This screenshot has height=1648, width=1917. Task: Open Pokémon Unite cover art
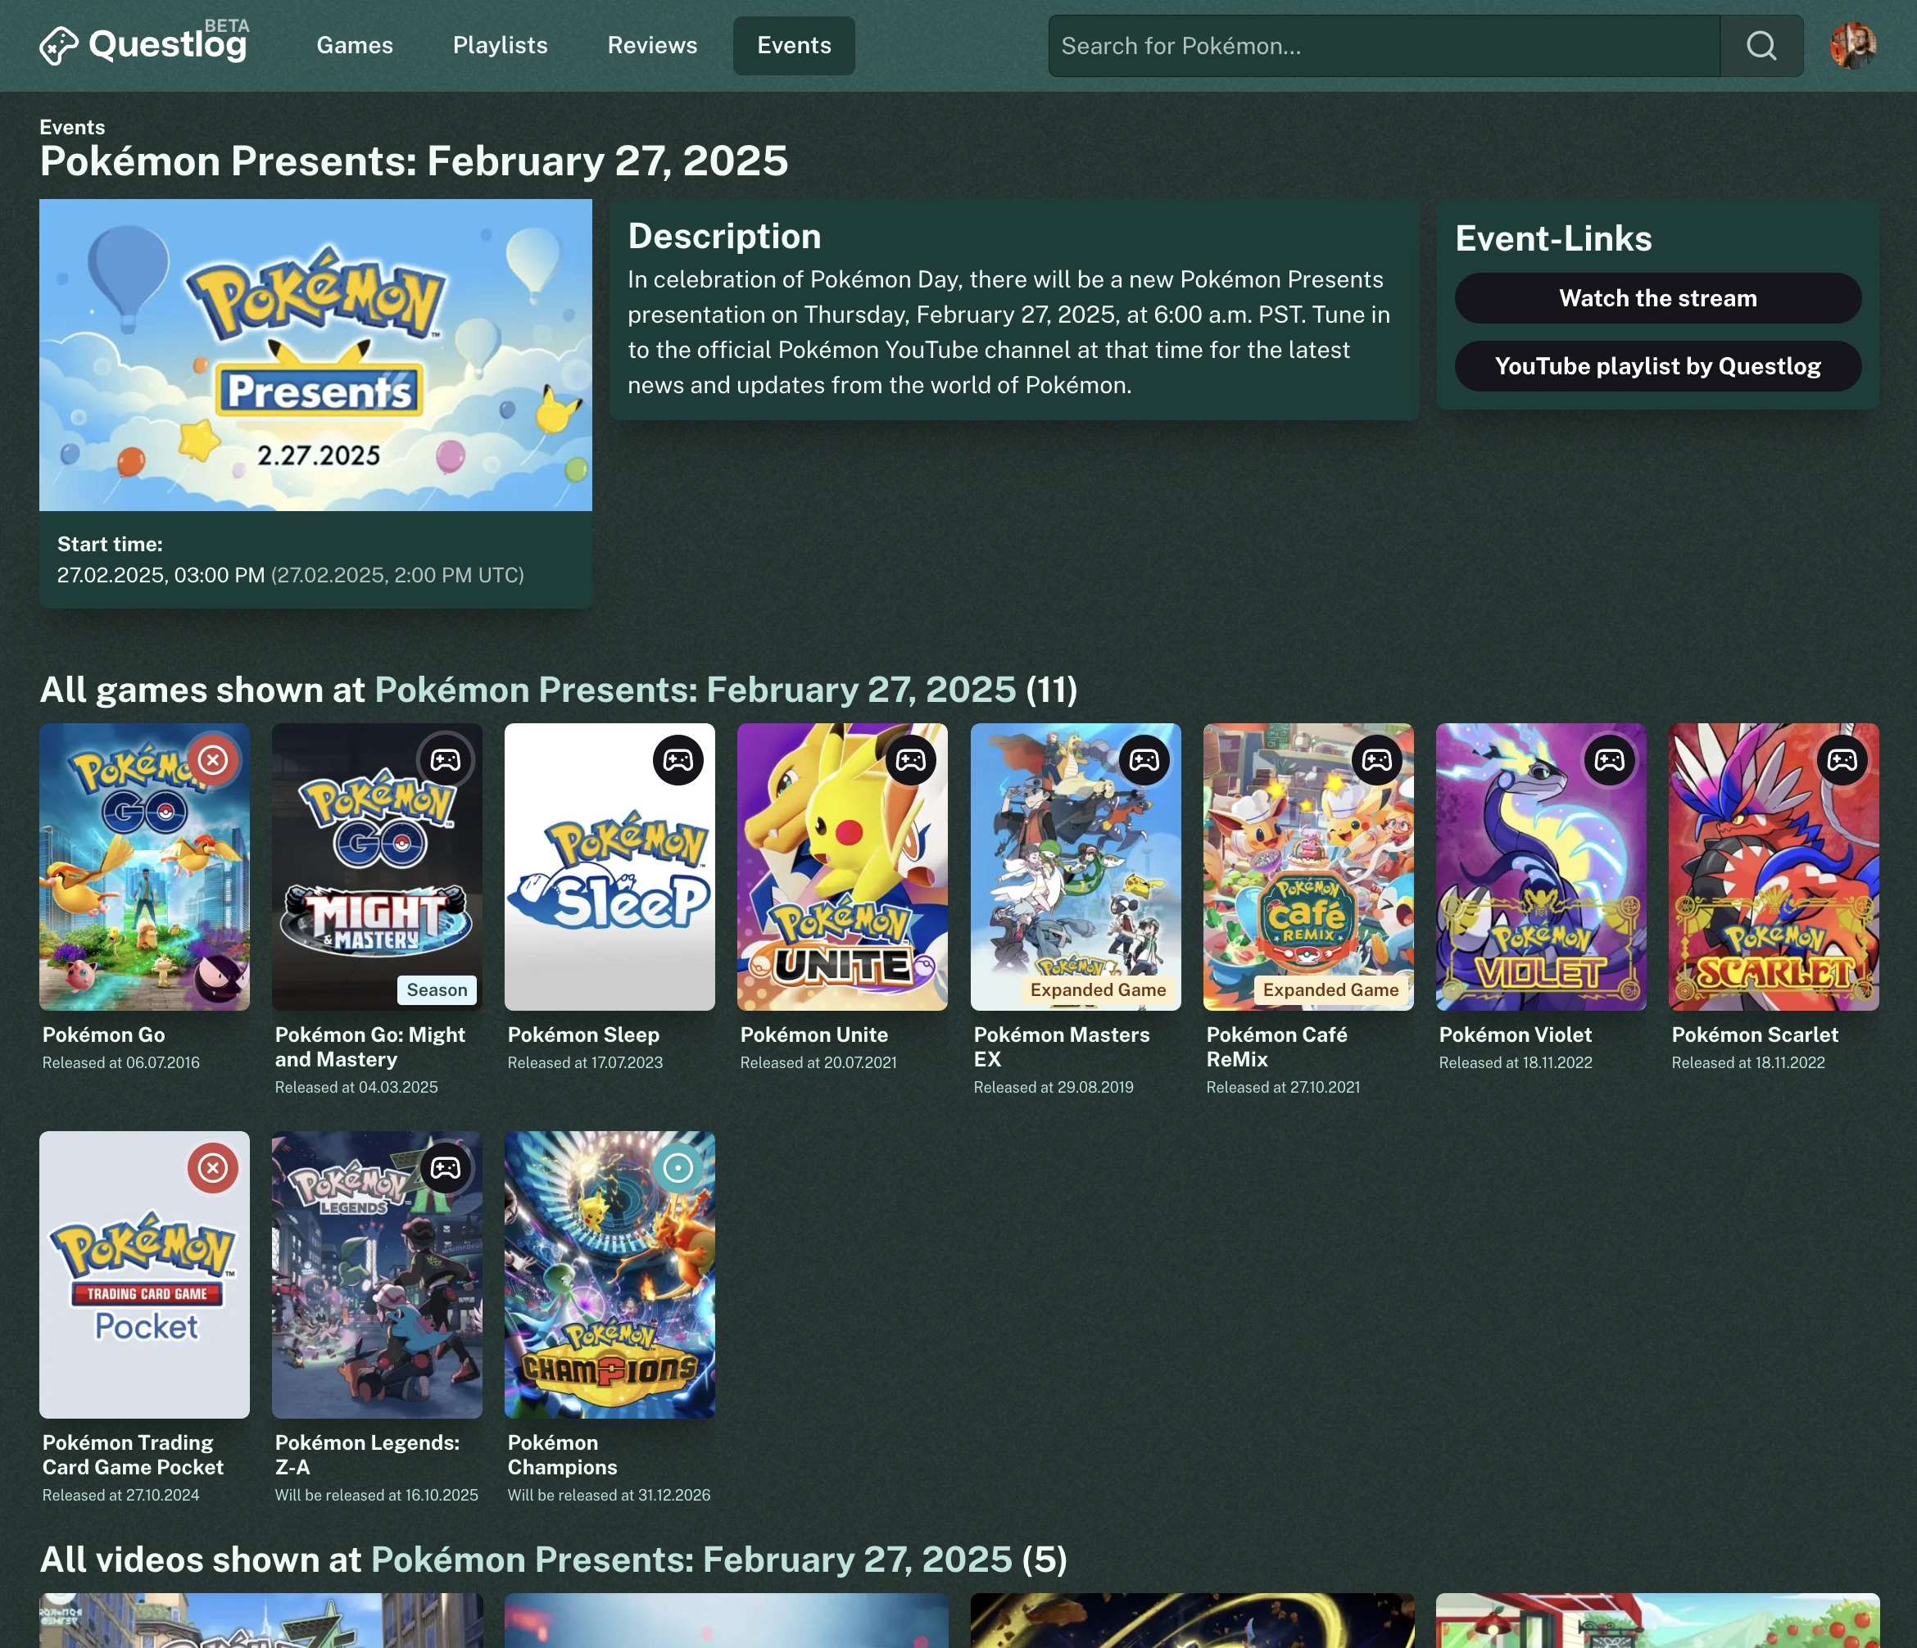click(x=842, y=867)
